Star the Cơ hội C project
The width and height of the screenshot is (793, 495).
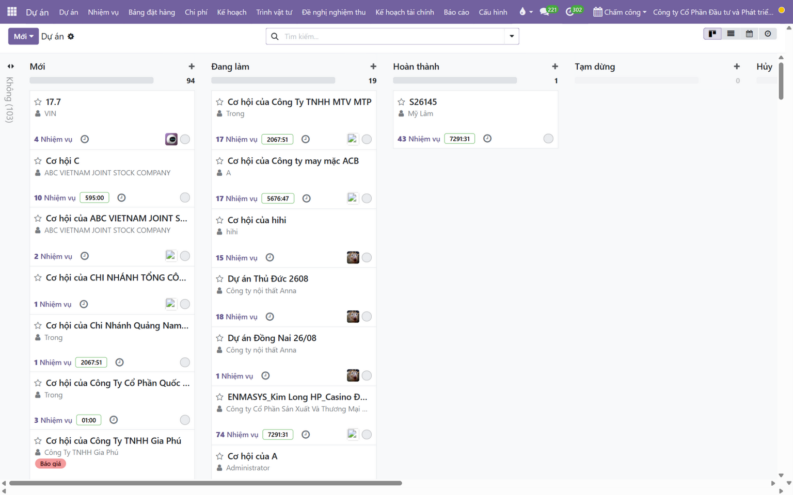(x=38, y=161)
